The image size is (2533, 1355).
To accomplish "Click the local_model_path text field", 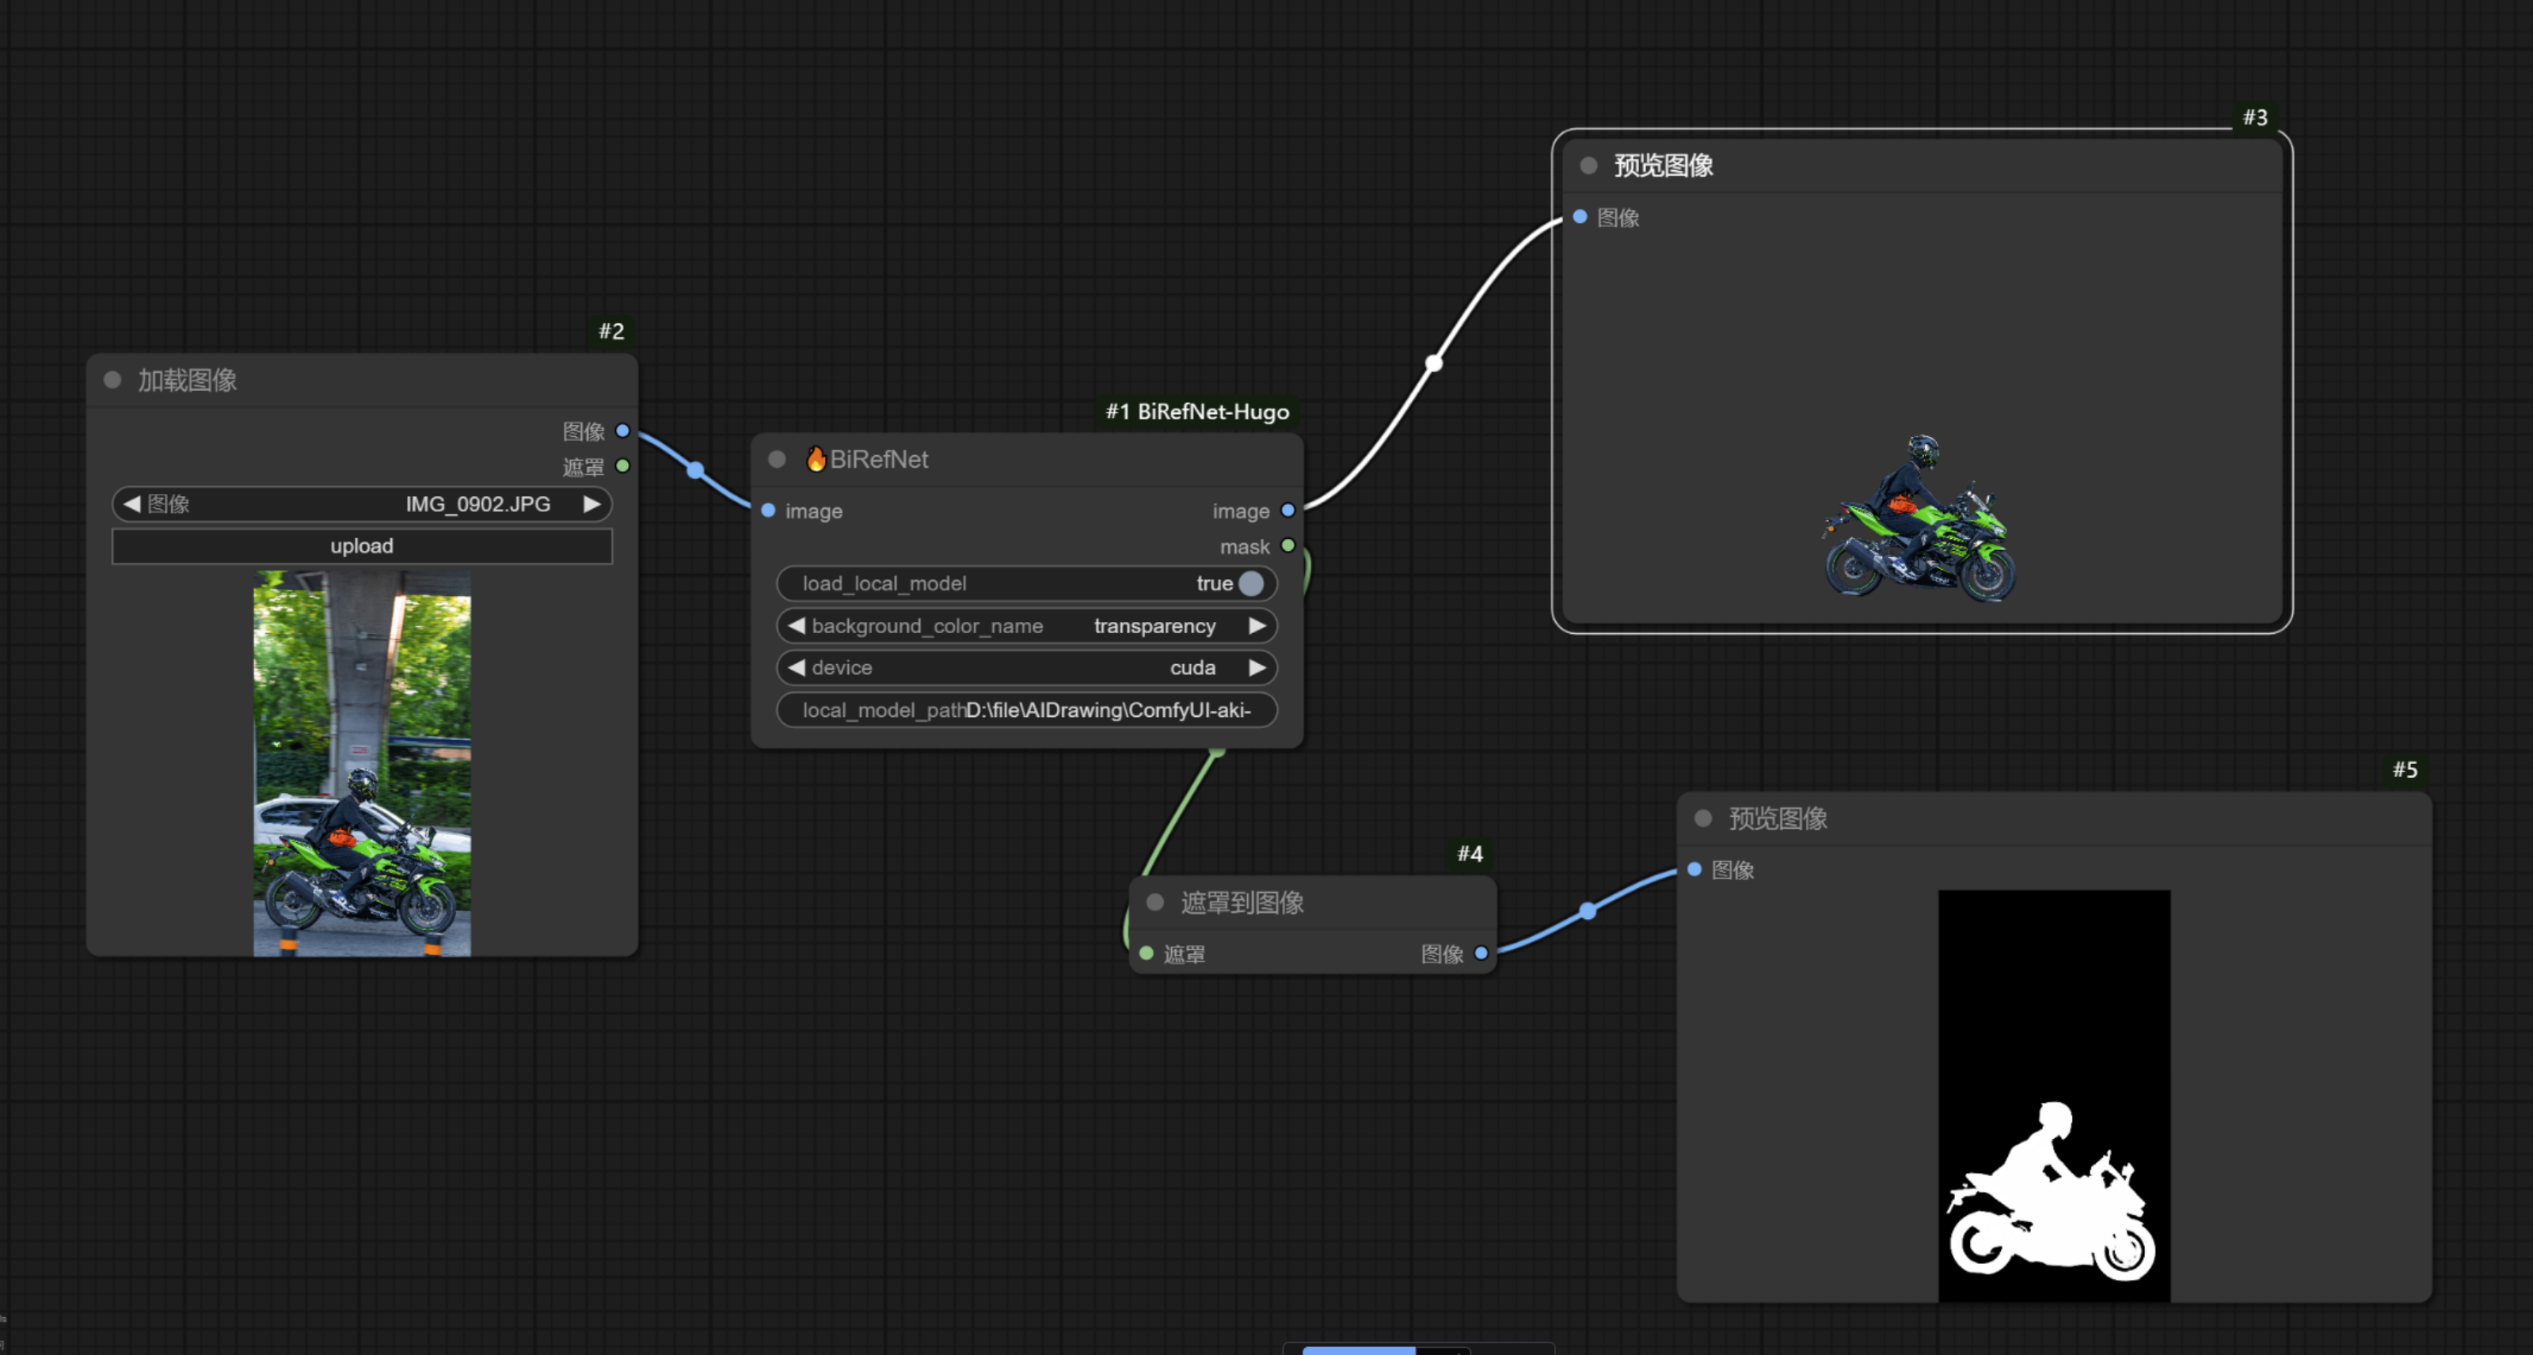I will click(1026, 711).
